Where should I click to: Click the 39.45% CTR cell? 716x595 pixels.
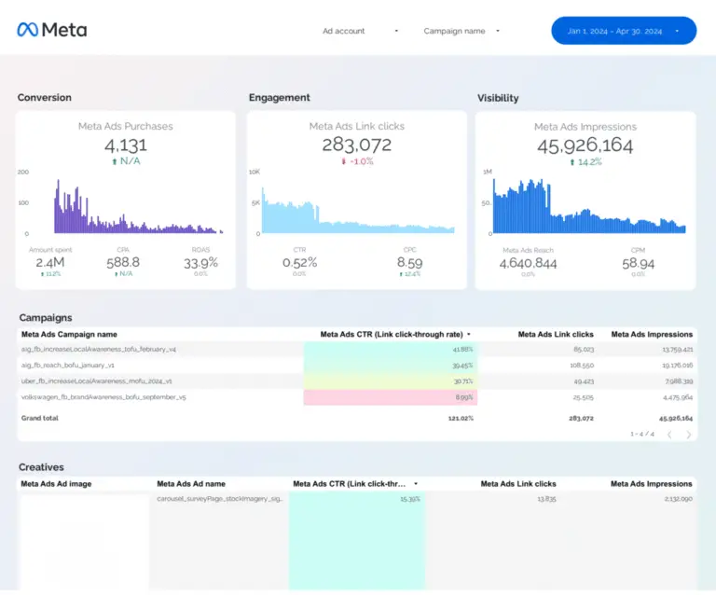391,366
